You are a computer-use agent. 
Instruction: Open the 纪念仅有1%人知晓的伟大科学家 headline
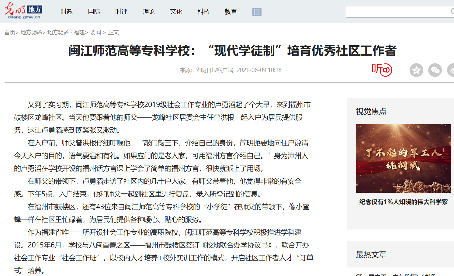[403, 202]
